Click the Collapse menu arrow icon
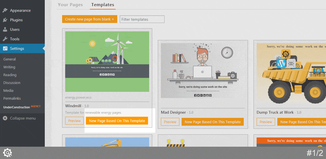Viewport: 326px width, 159px height. coord(5,118)
